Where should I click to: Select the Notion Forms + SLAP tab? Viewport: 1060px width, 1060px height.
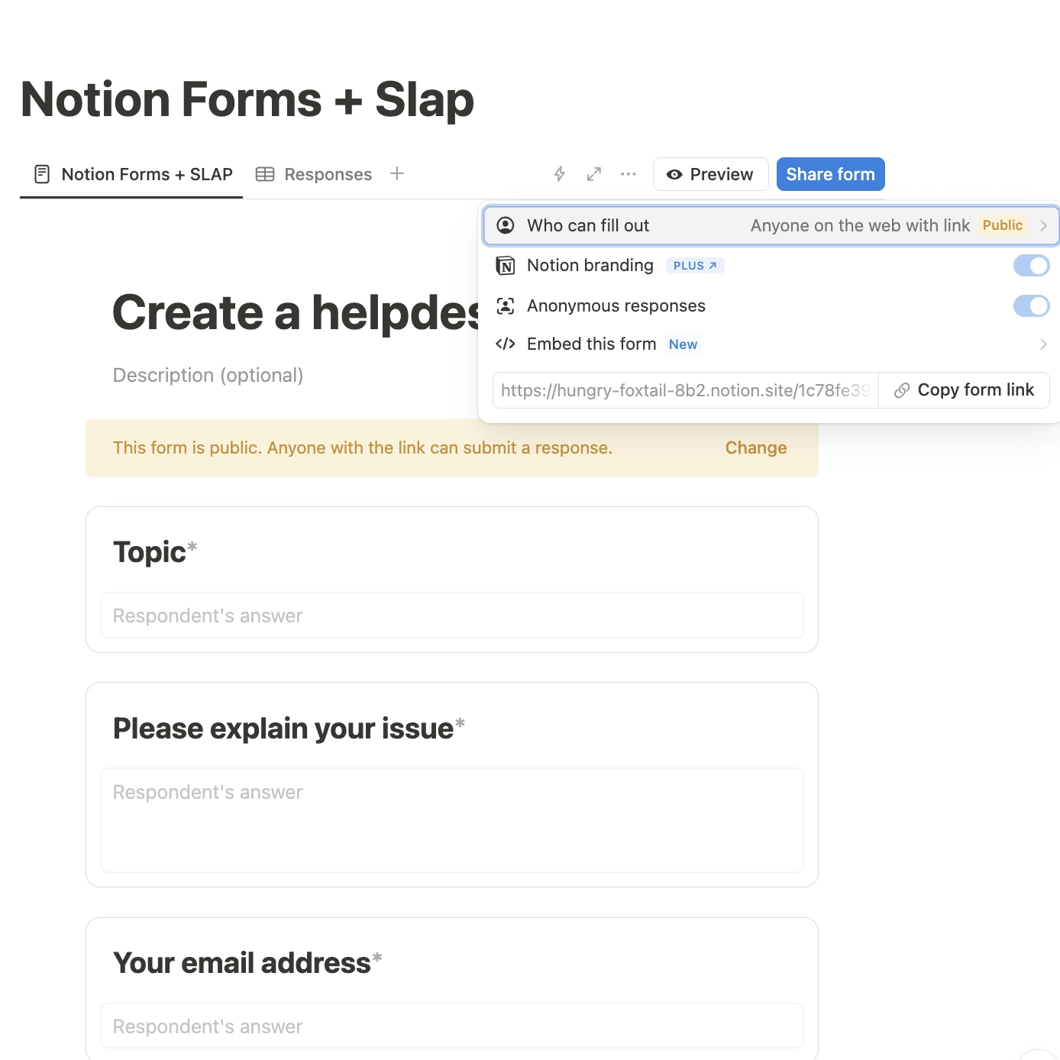click(134, 174)
